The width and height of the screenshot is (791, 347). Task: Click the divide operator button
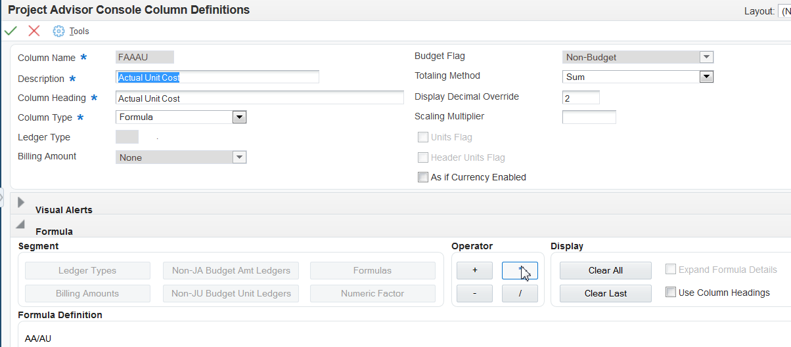pyautogui.click(x=520, y=293)
